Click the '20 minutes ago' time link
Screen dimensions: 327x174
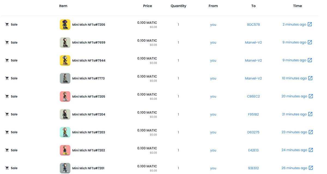(x=294, y=96)
